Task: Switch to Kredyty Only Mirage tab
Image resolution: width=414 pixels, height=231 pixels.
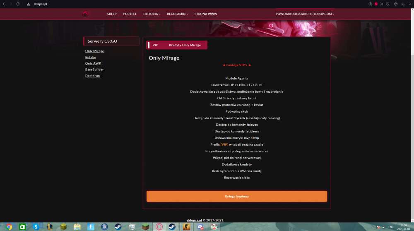Action: [185, 45]
